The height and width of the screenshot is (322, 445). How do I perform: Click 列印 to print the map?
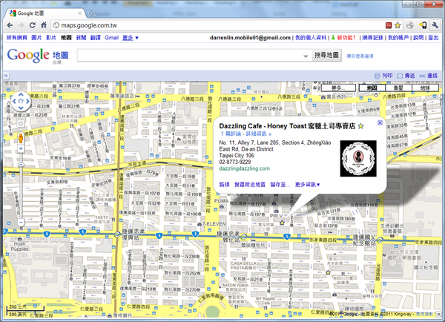tap(383, 76)
